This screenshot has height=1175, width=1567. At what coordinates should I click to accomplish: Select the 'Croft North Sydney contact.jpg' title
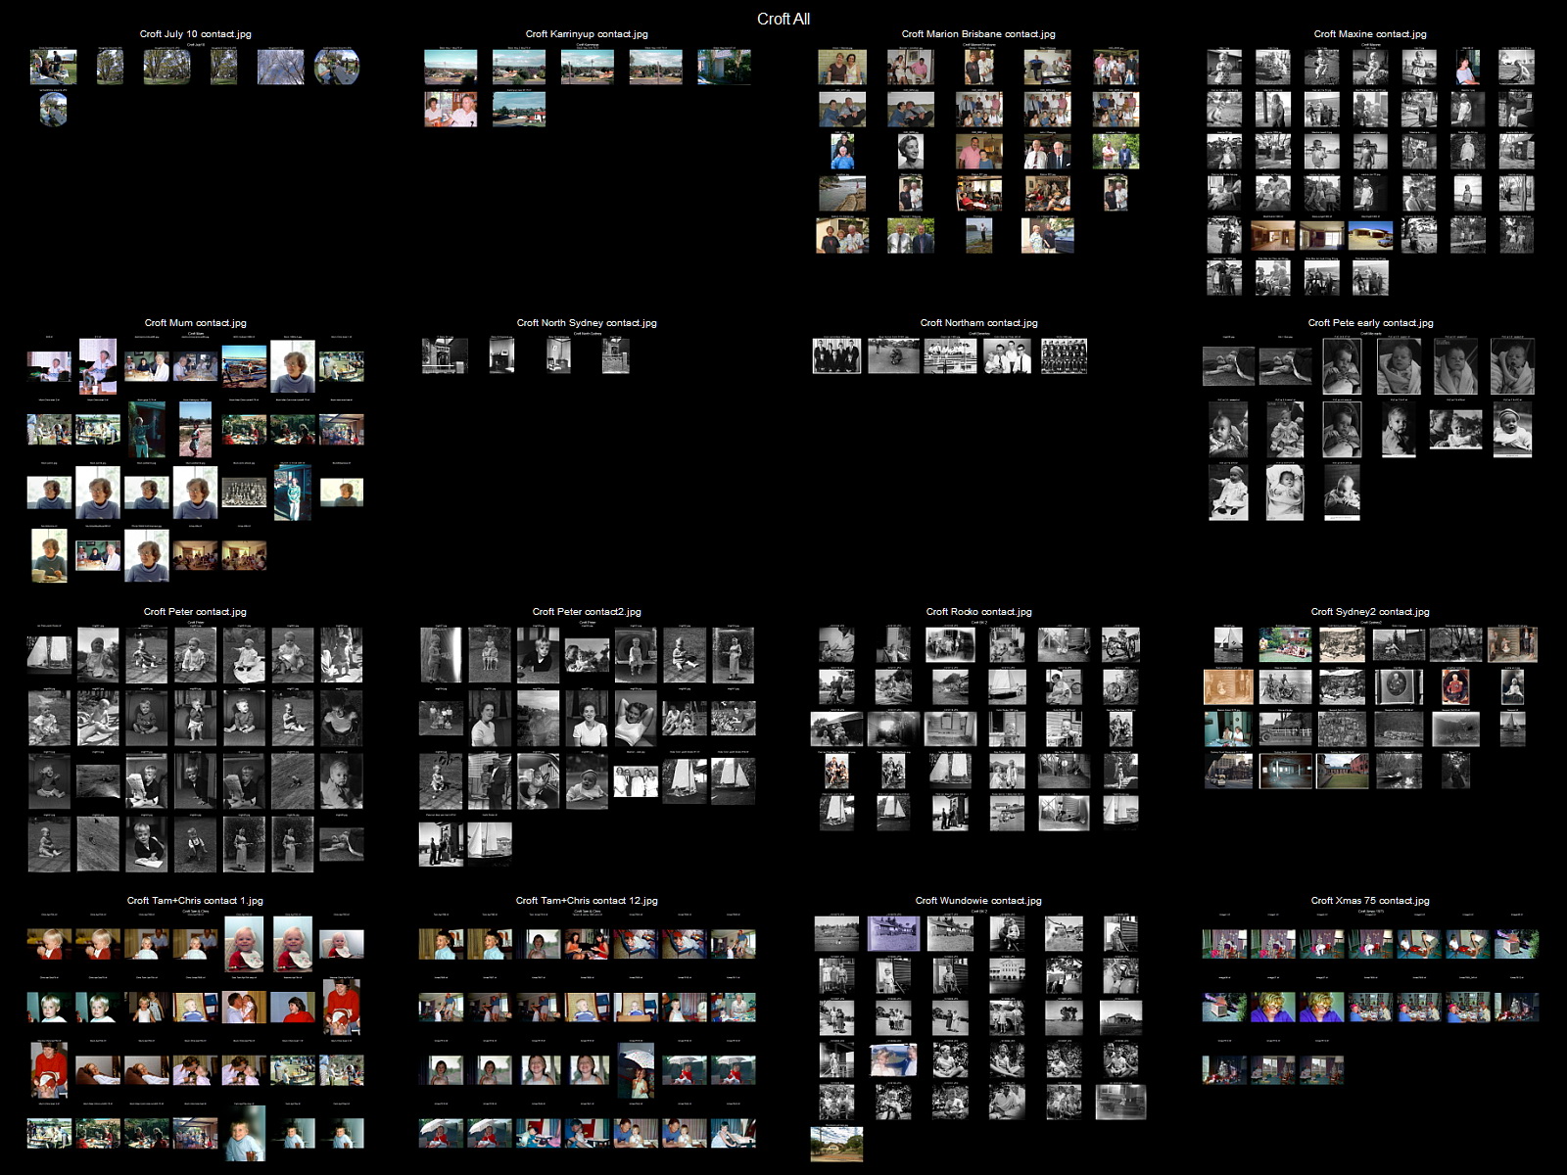pos(587,323)
